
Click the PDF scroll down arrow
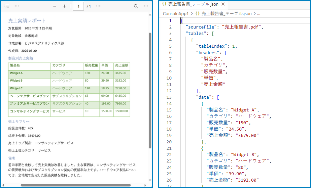point(150,180)
